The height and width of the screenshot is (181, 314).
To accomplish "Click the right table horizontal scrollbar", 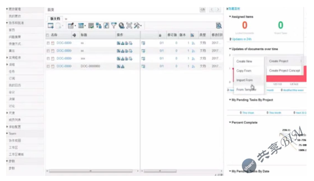I will 160,171.
